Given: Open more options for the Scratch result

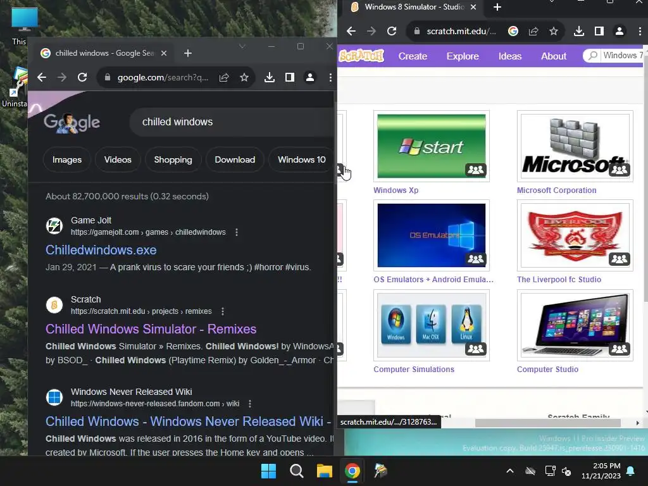Looking at the screenshot, I should click(223, 311).
